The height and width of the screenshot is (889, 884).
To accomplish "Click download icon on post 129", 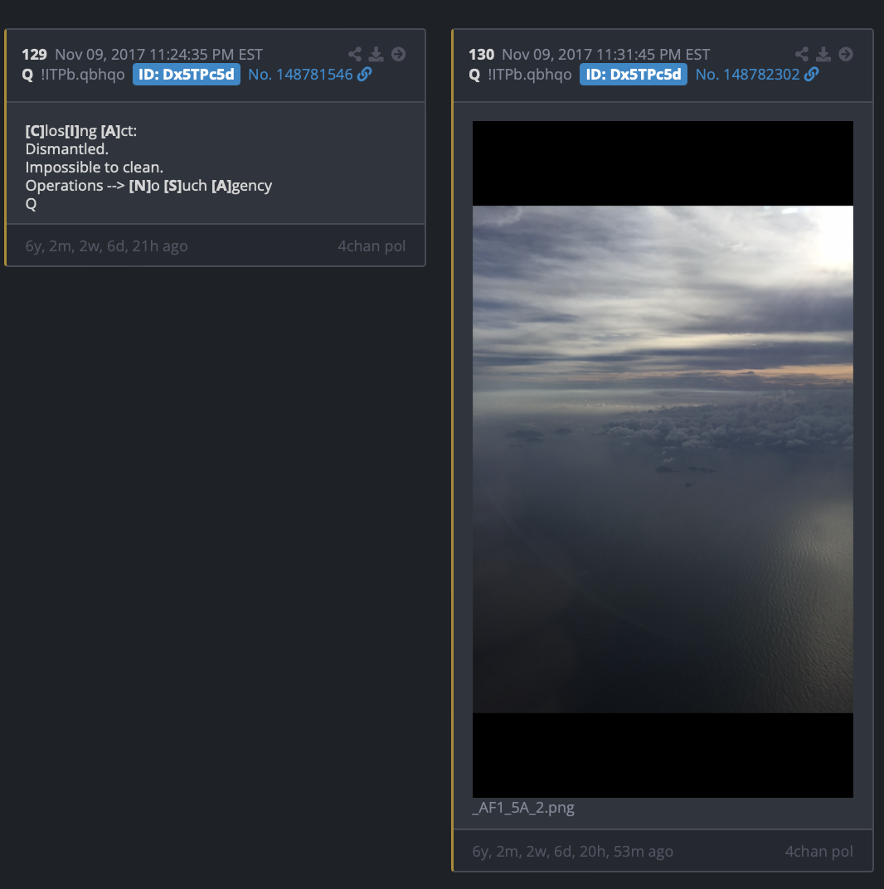I will 376,55.
